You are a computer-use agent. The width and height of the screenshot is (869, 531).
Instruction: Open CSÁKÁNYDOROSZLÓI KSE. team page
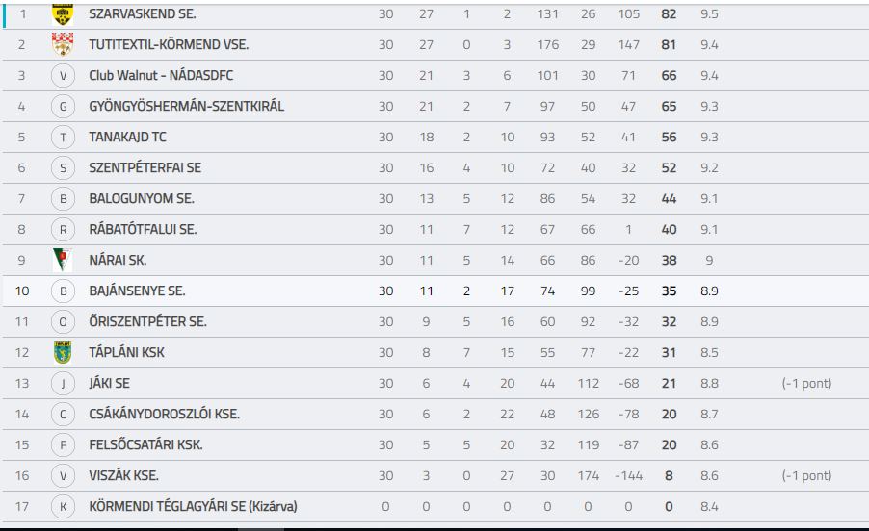coord(164,414)
